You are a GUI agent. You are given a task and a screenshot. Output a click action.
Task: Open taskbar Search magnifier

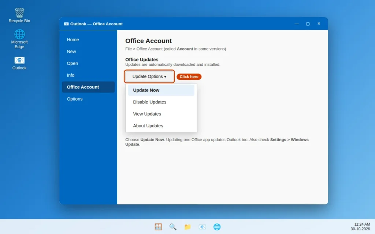173,227
